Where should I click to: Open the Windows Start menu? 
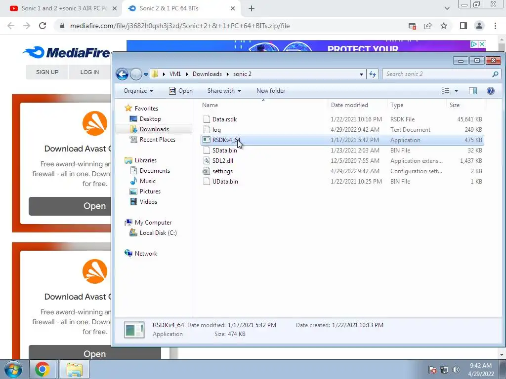click(x=13, y=369)
